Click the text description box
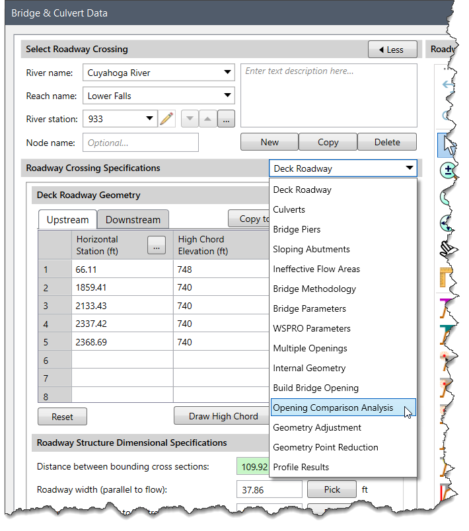Viewport: 469px width, 531px height. pos(328,96)
